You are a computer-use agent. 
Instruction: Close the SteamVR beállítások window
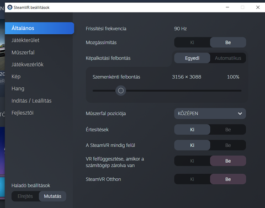tap(258, 7)
